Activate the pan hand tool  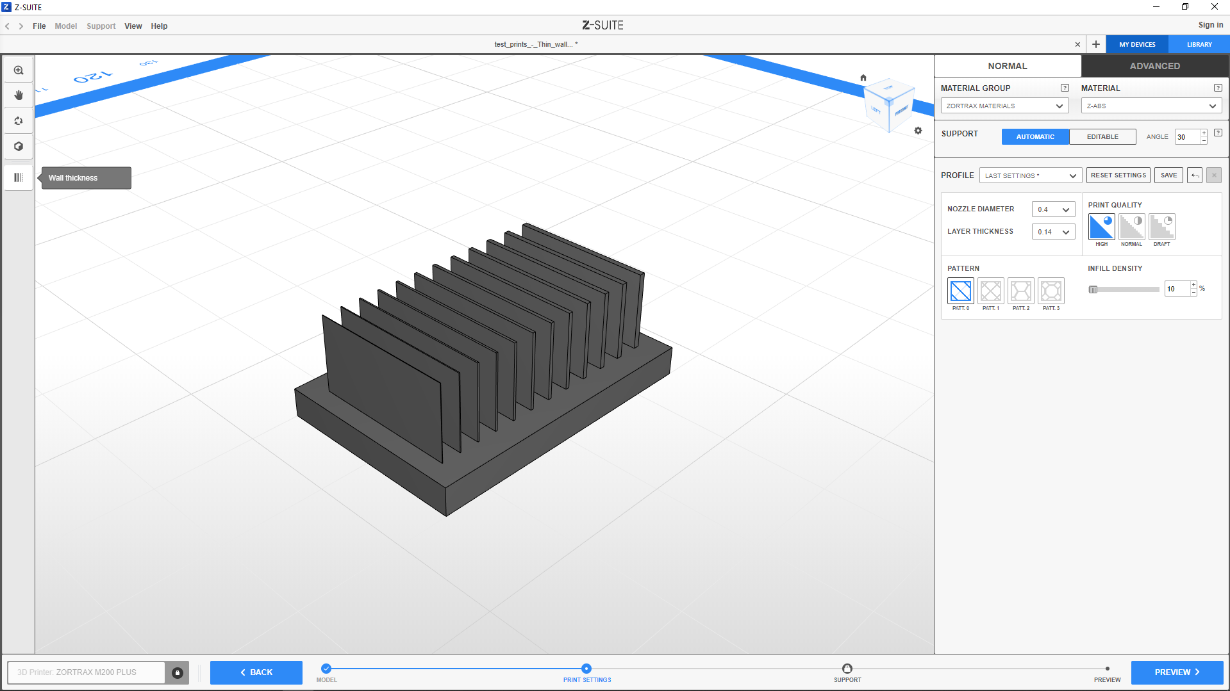click(19, 95)
